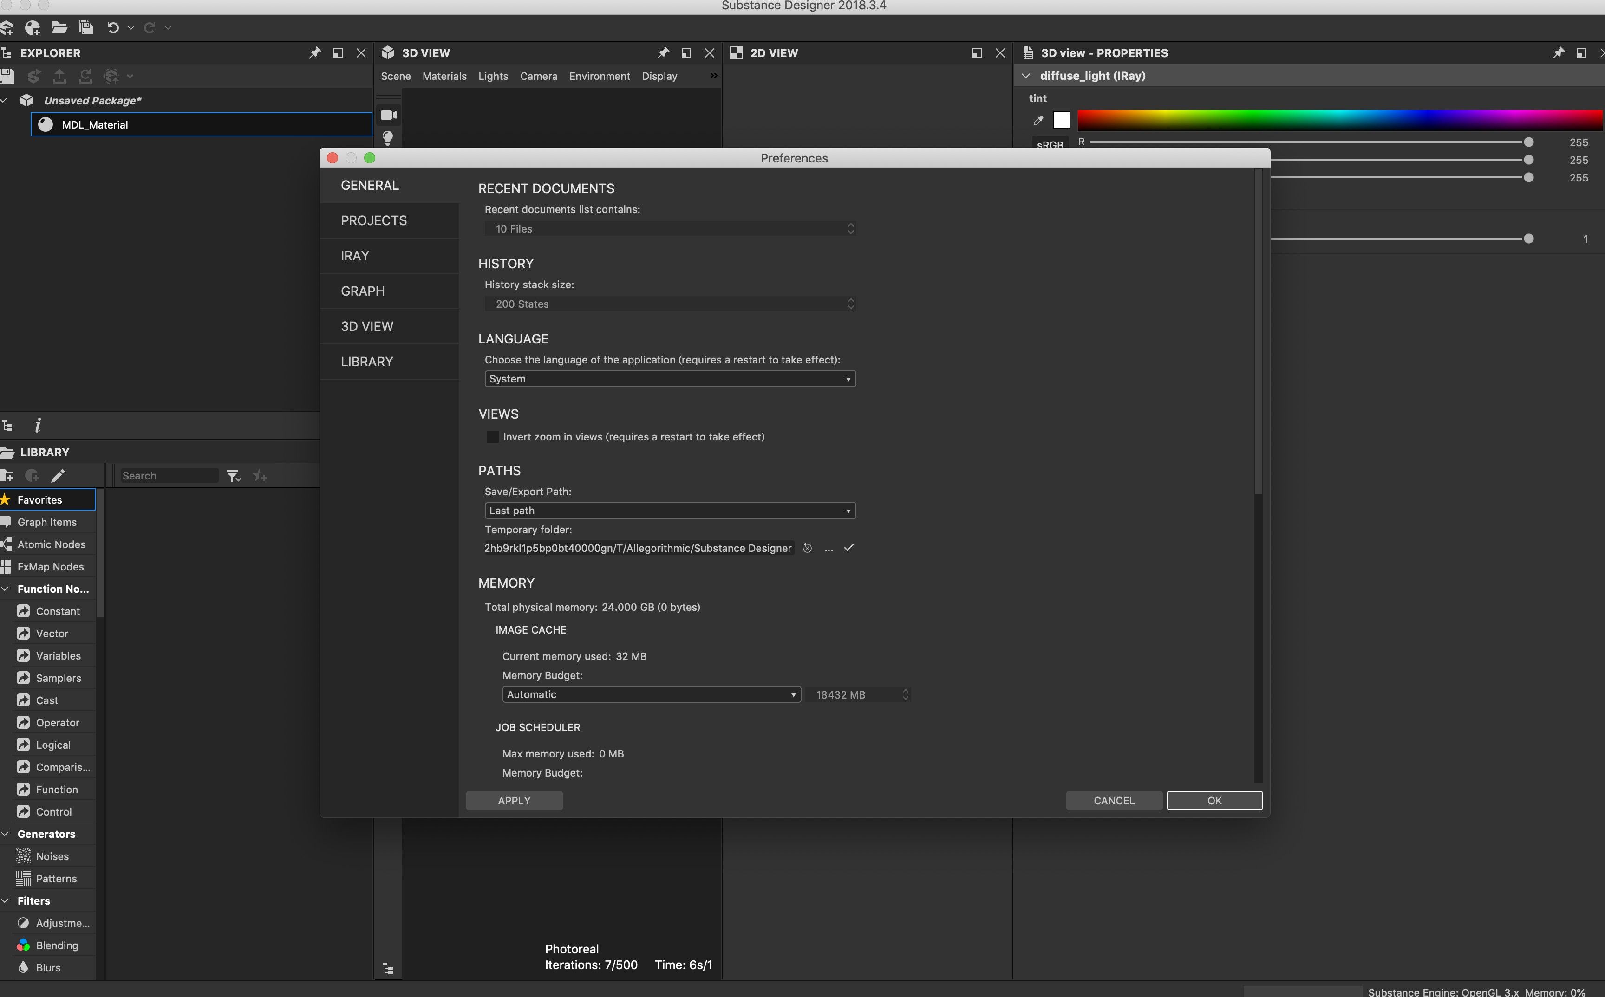Float the 2D View panel with the undock icon
Image resolution: width=1605 pixels, height=997 pixels.
[977, 53]
